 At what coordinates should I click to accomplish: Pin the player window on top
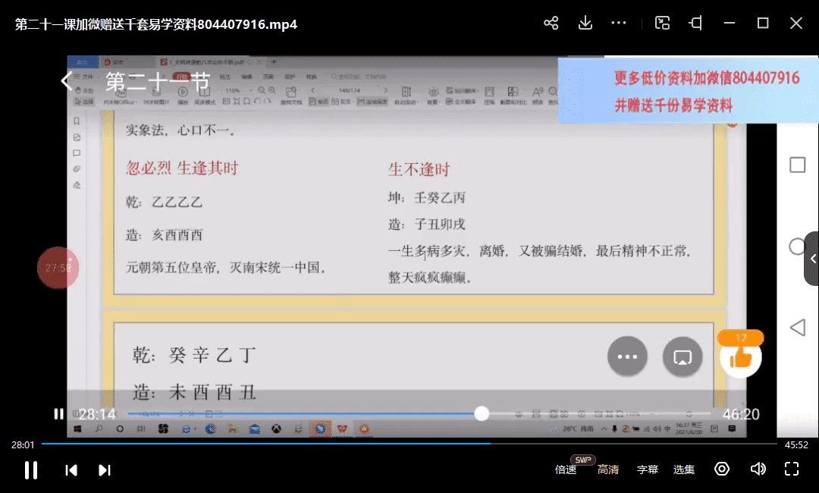pos(695,24)
